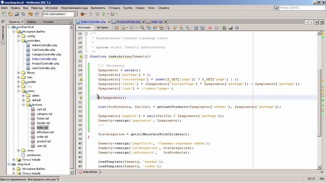Expand the admin folder under views
Screen dimensions: 326x183
click(23, 96)
